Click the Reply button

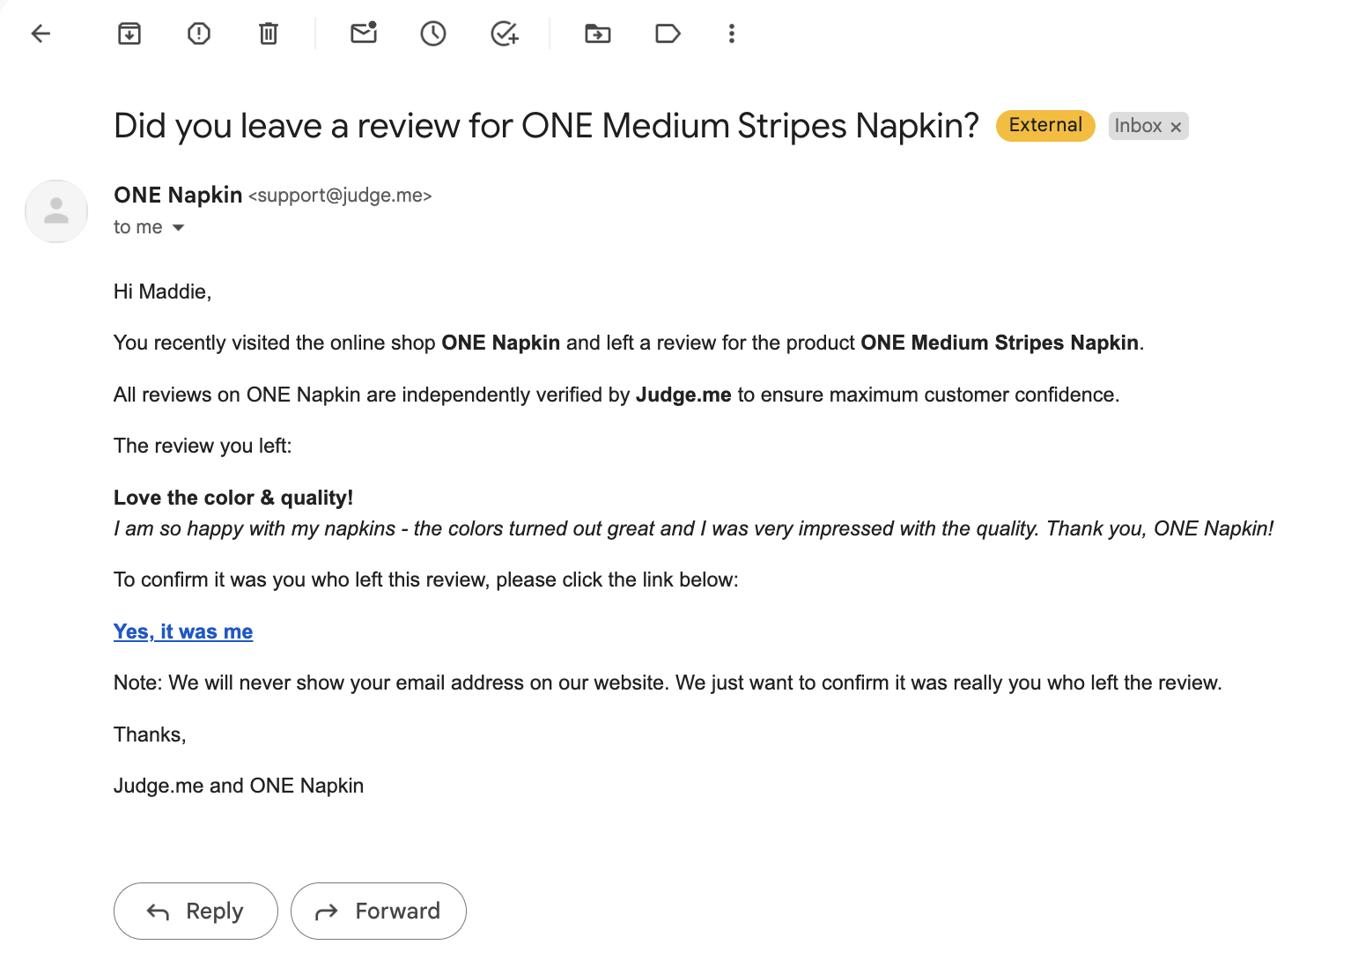point(196,911)
